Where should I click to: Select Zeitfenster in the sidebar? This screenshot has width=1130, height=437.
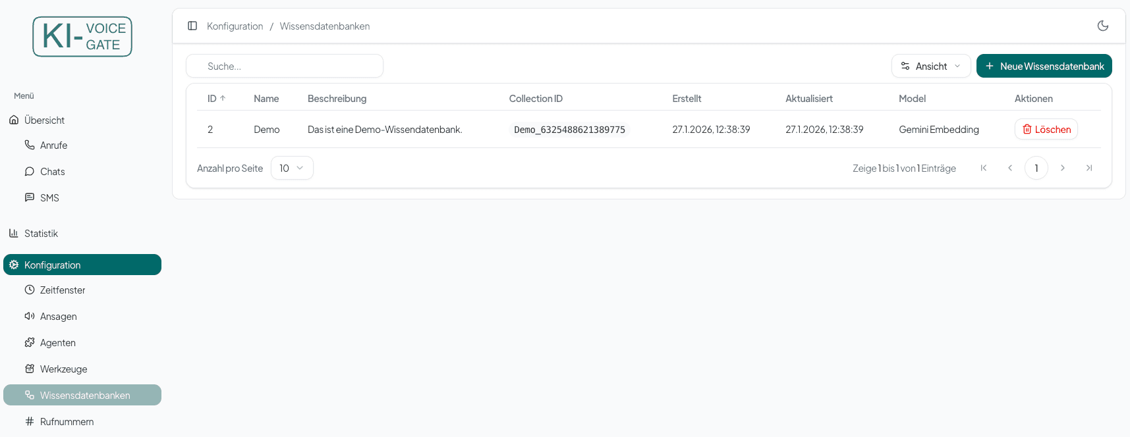click(82, 290)
